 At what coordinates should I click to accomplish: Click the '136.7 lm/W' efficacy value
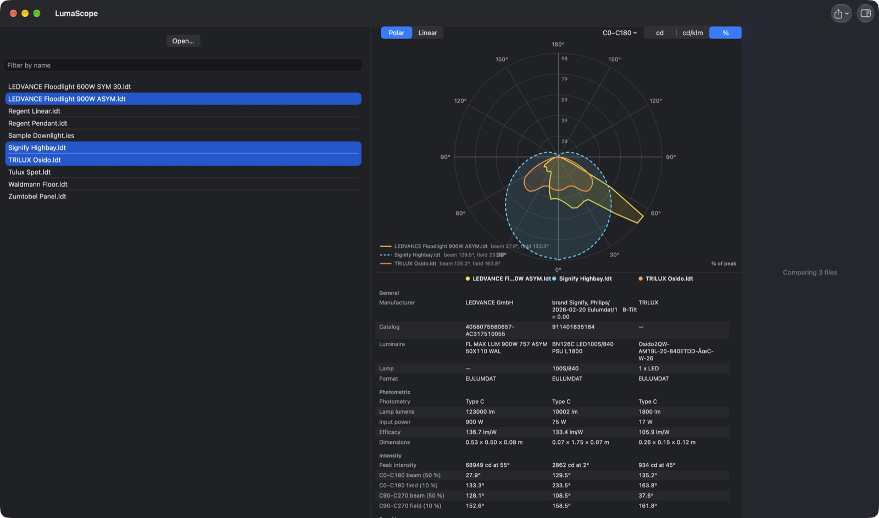click(x=481, y=432)
